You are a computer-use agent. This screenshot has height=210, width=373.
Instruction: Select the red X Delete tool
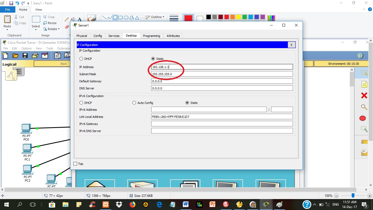pos(364,95)
